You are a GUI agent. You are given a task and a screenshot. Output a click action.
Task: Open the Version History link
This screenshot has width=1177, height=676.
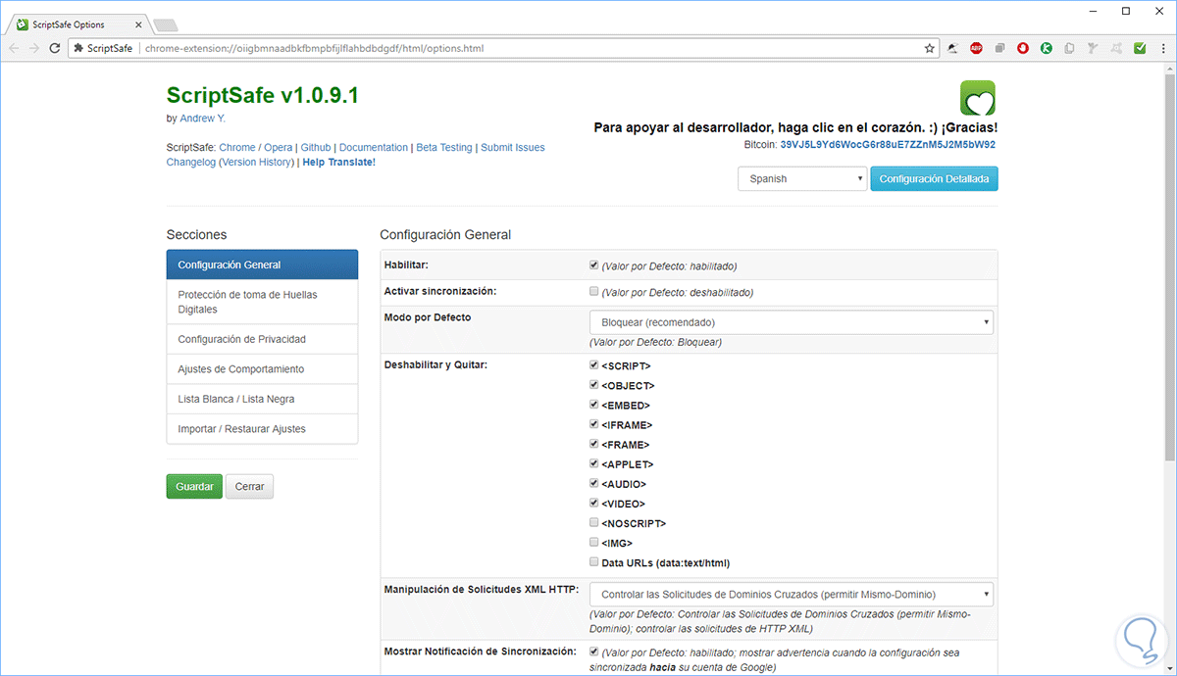pyautogui.click(x=257, y=162)
